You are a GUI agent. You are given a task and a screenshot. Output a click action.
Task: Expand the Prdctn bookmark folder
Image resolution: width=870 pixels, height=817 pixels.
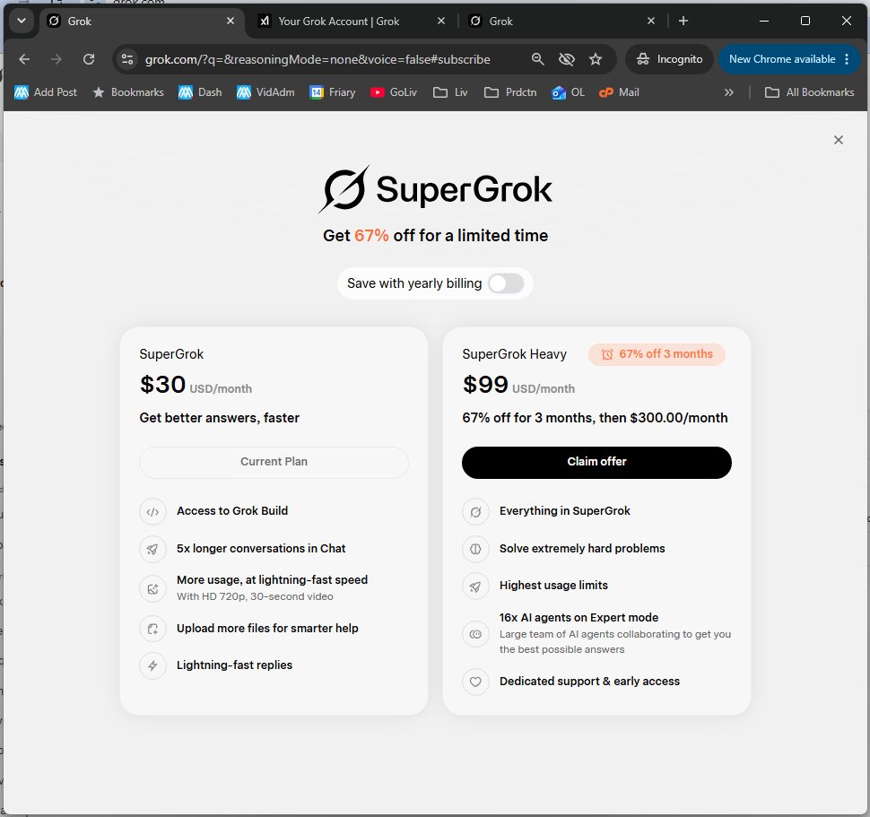click(510, 92)
